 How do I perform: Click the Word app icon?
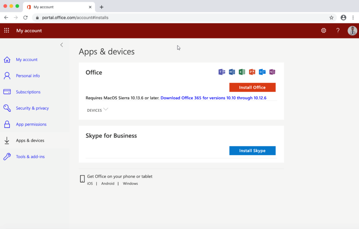pyautogui.click(x=232, y=72)
